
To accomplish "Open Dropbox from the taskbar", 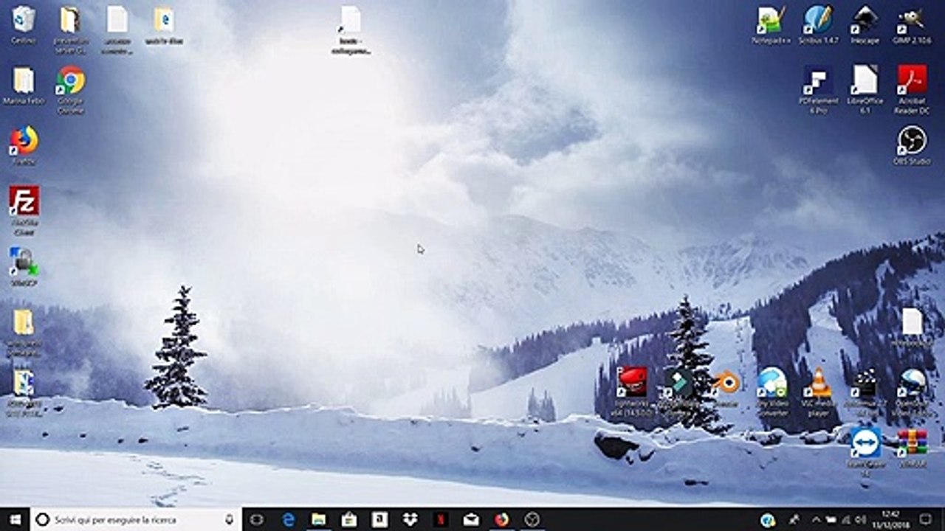I will coord(410,520).
